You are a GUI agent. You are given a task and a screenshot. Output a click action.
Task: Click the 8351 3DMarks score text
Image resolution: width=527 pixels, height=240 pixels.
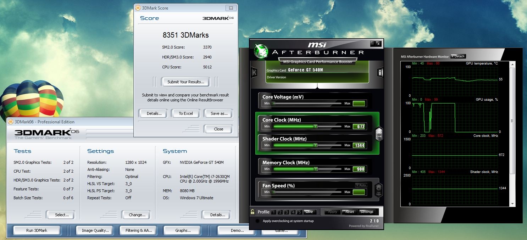185,35
